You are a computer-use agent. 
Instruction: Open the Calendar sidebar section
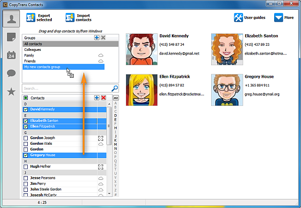point(11,55)
